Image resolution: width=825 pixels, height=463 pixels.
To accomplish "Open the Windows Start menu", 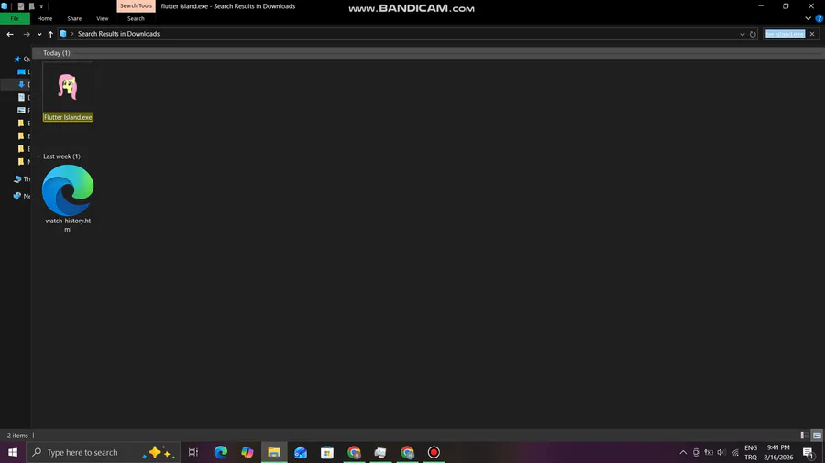I will pyautogui.click(x=13, y=452).
